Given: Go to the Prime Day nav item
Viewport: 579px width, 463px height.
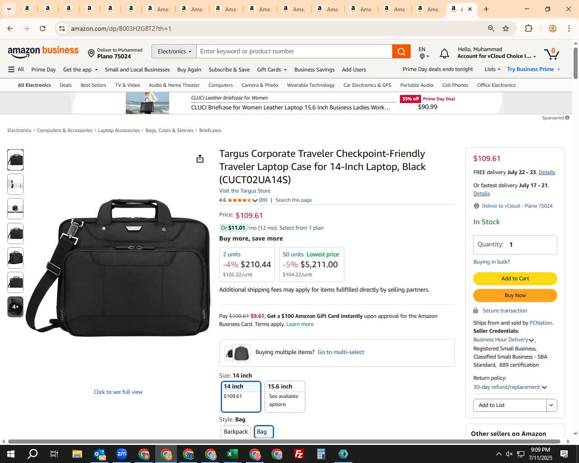Looking at the screenshot, I should pos(43,70).
